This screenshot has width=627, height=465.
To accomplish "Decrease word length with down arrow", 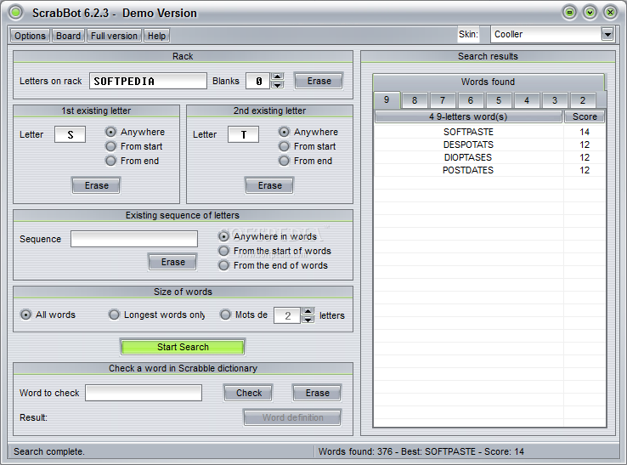I will click(308, 320).
